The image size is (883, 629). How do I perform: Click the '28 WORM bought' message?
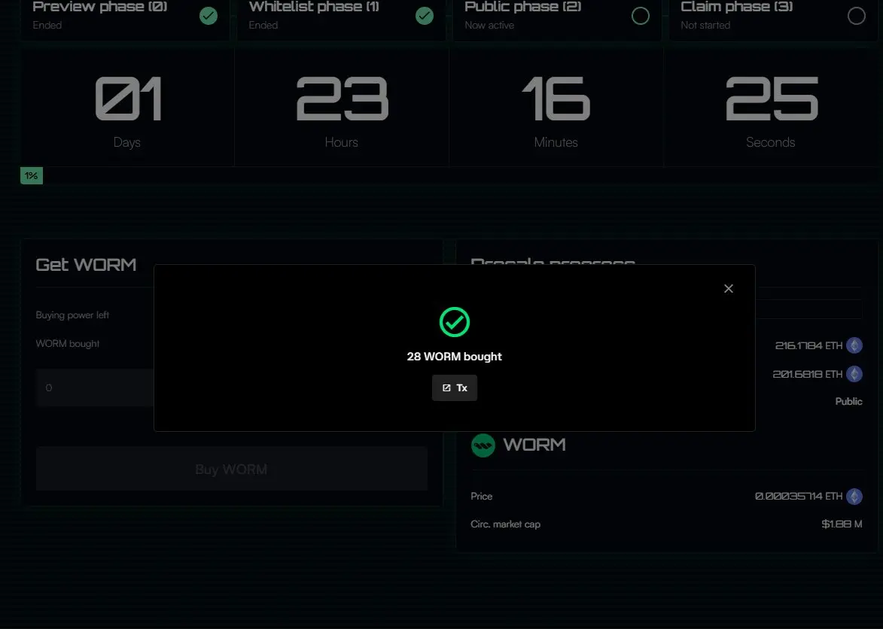(455, 357)
